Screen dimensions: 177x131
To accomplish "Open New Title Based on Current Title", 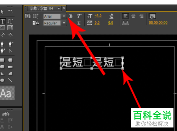I will [x=28, y=16].
